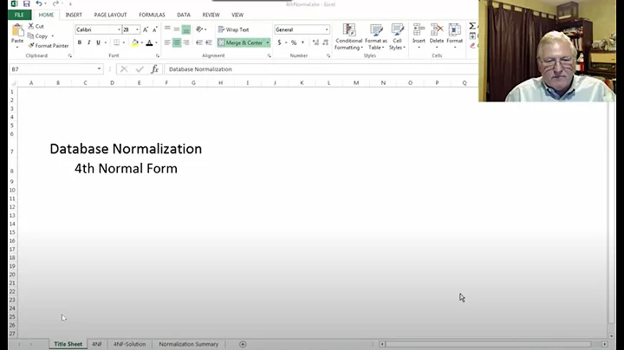Apply yellow fill color bucket
Image resolution: width=624 pixels, height=350 pixels.
pyautogui.click(x=135, y=42)
